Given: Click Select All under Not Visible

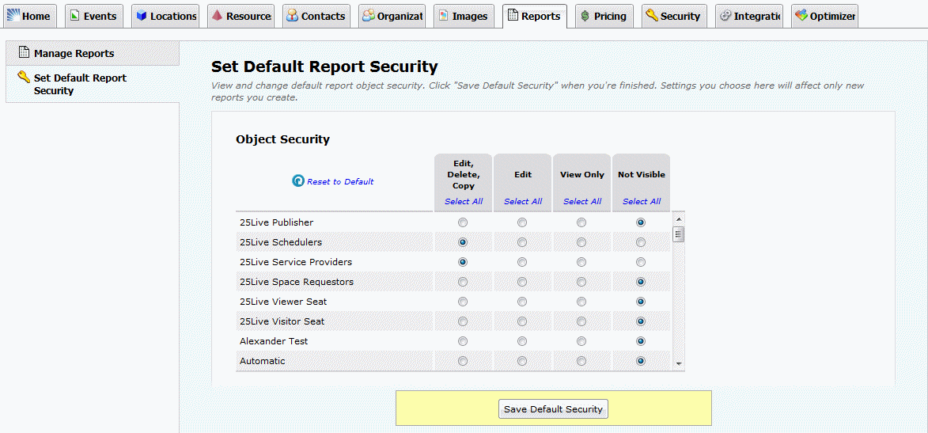Looking at the screenshot, I should [x=641, y=201].
